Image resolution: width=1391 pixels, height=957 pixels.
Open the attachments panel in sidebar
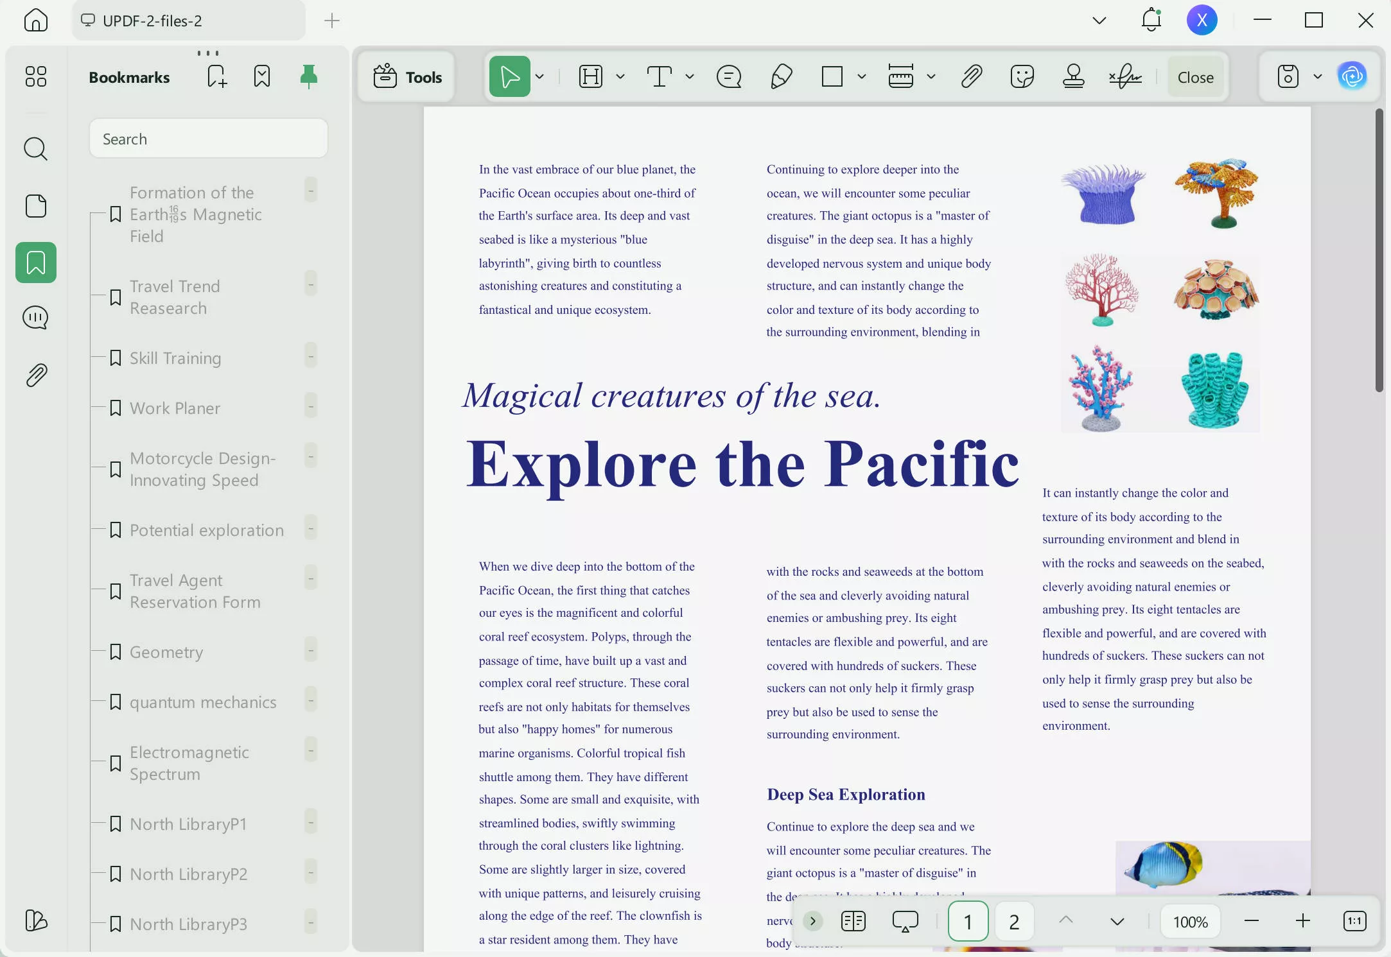click(x=36, y=375)
